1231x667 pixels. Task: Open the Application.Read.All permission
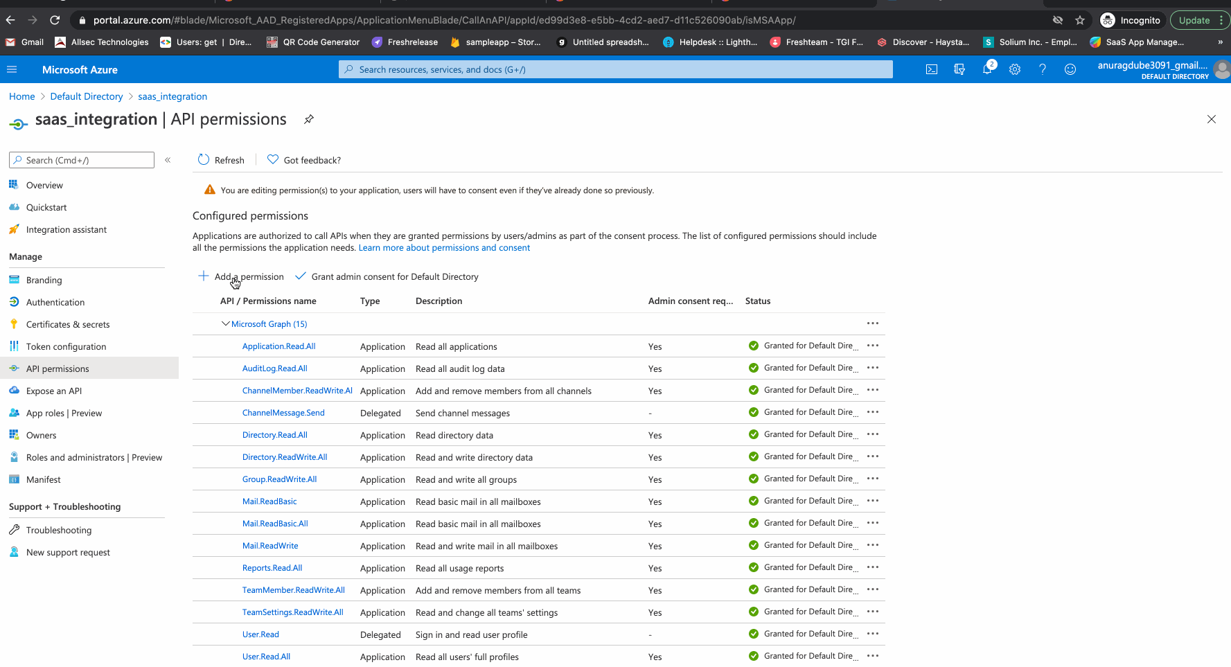click(x=279, y=346)
